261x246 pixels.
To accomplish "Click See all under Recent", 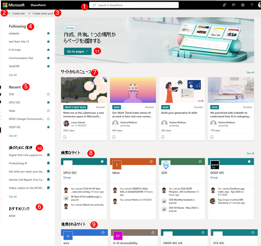I will 13,136.
